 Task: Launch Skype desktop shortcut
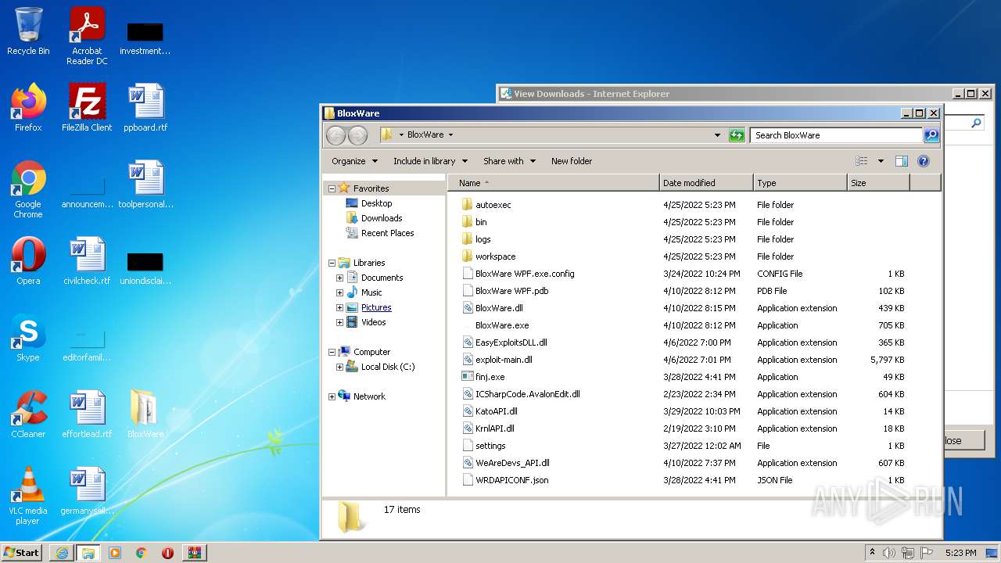[28, 338]
